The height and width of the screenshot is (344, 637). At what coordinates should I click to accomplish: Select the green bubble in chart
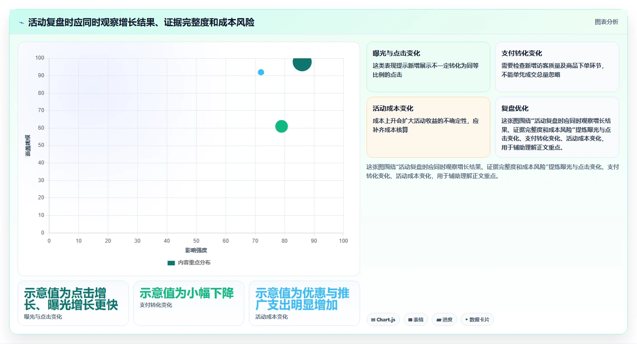coord(281,126)
